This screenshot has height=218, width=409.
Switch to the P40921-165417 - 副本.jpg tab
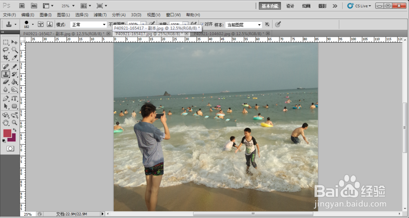pos(64,33)
